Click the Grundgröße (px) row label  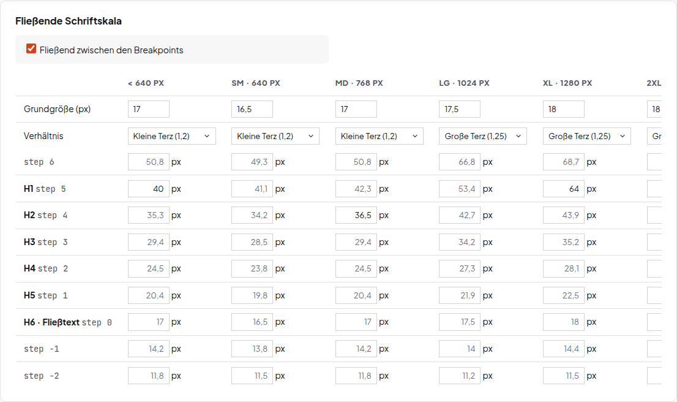pyautogui.click(x=57, y=109)
